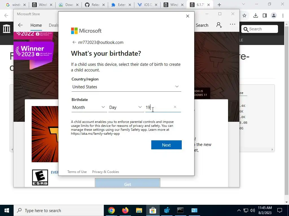The image size is (289, 216).
Task: Switch to the 'Down' browser tab
Action: (69, 5)
